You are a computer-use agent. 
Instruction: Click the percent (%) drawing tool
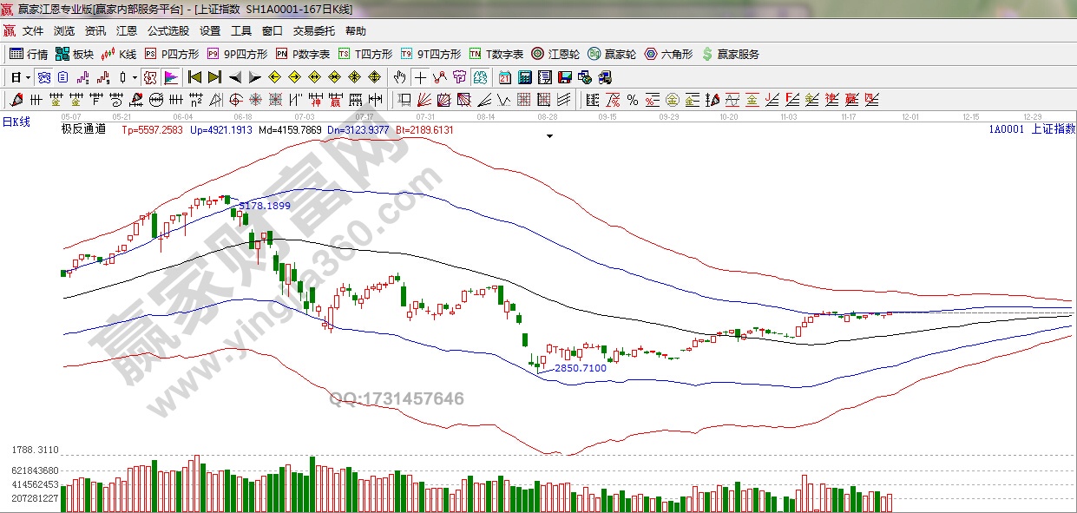(633, 100)
